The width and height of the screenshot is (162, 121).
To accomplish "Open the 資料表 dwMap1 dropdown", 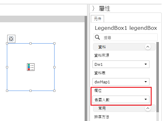I will point(121,82).
